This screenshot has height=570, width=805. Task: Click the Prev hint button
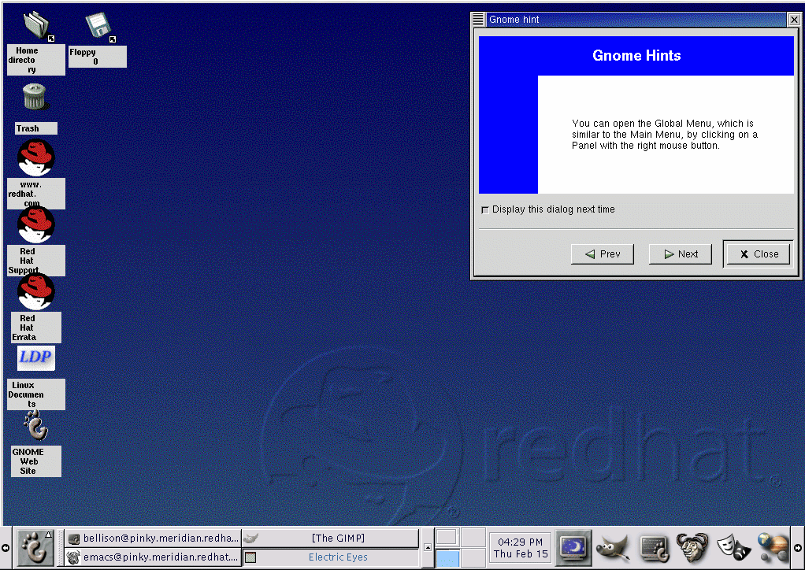pos(603,254)
